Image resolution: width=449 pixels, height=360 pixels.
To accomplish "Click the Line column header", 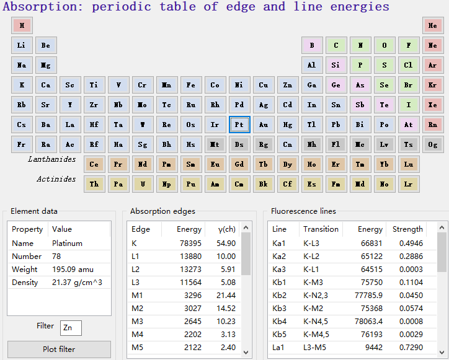I will (x=284, y=229).
